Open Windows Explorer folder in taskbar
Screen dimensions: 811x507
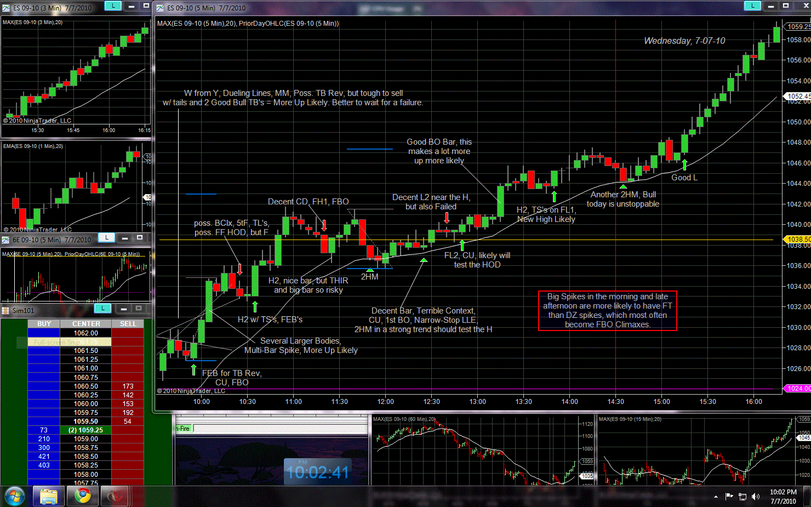pos(49,496)
